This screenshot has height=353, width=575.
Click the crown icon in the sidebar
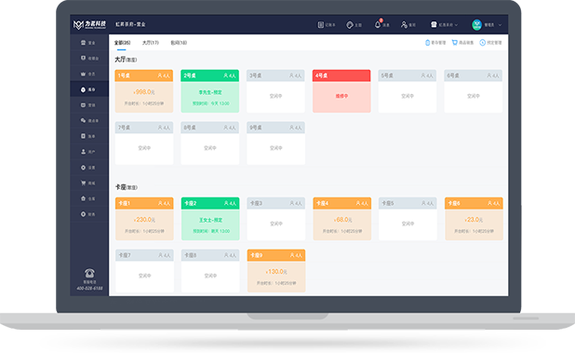(x=83, y=74)
